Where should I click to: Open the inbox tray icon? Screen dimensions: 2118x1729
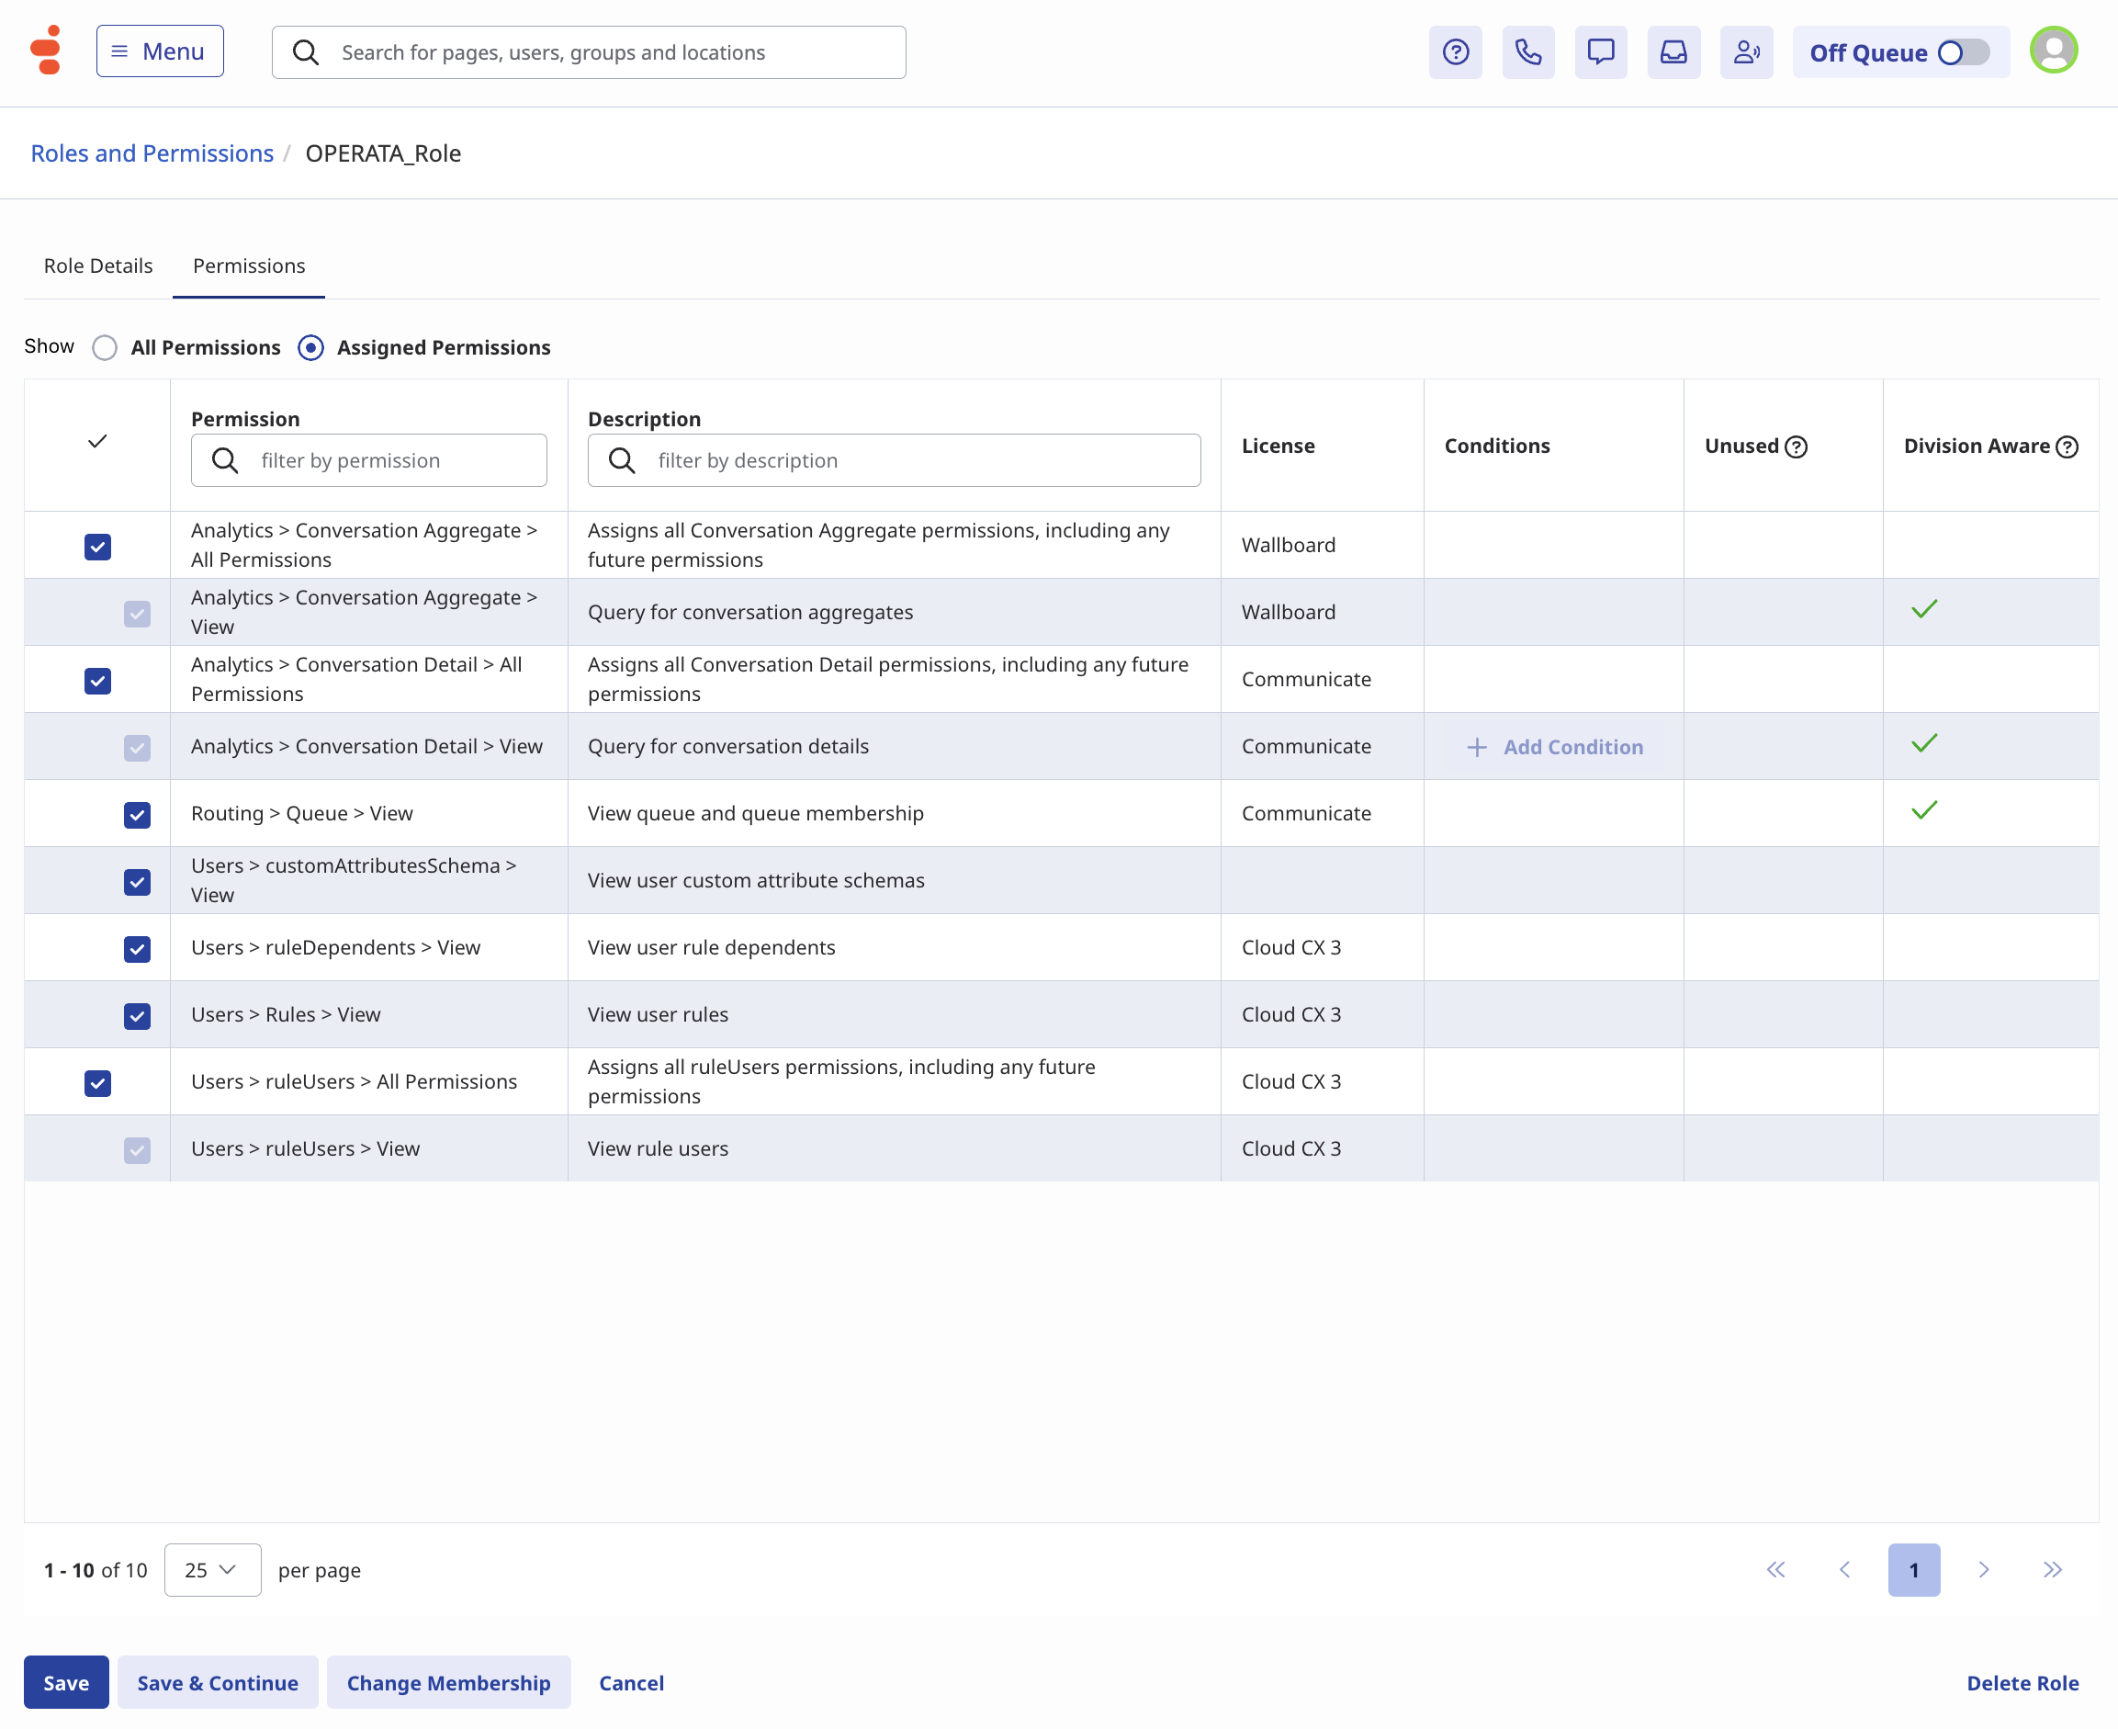(x=1673, y=51)
